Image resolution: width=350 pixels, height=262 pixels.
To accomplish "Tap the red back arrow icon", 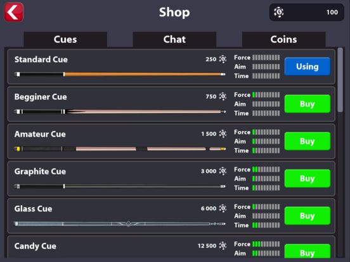I will (x=13, y=12).
